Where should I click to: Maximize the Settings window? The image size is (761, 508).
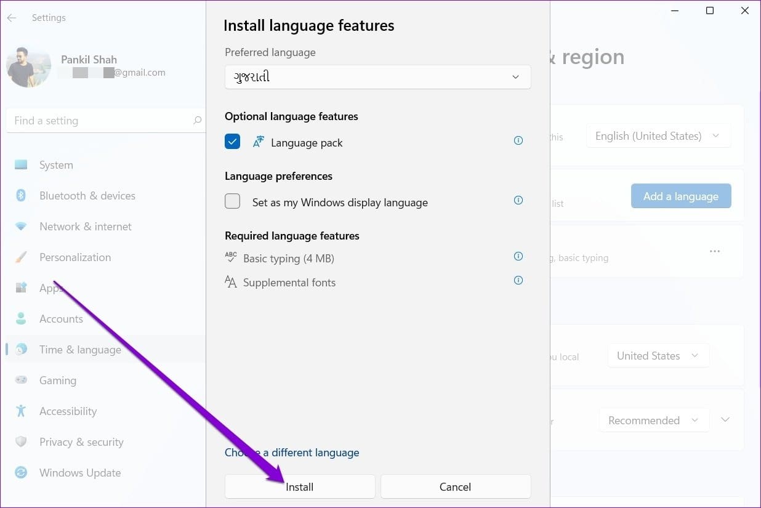point(709,11)
